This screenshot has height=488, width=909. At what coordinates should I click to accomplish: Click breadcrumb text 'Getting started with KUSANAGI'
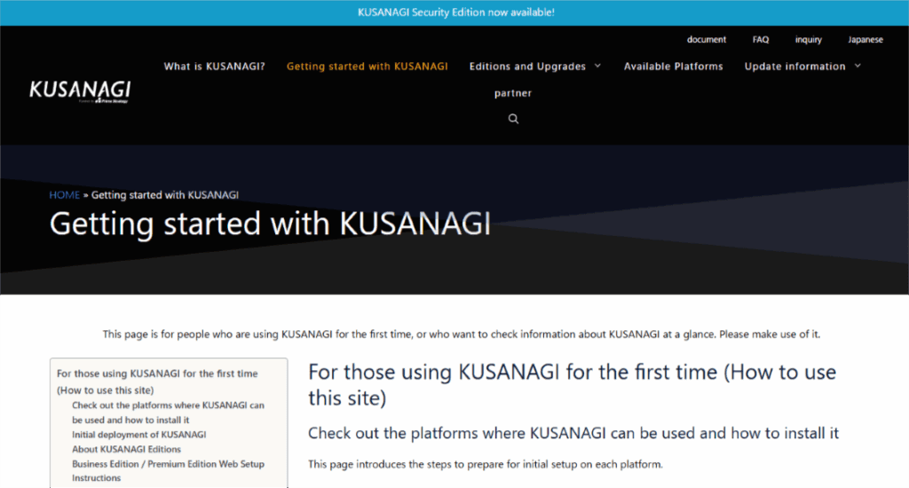(164, 194)
